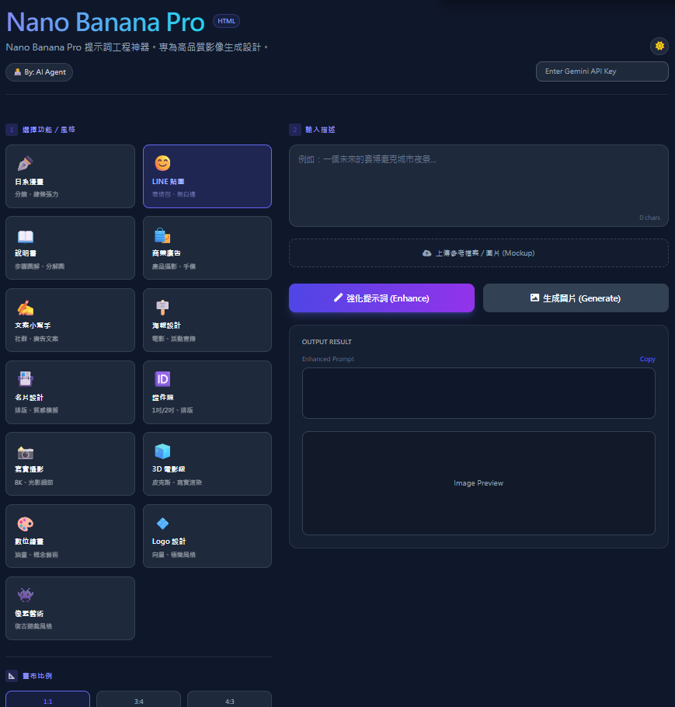
Task: Select the Logo 設計 diamond style
Action: click(x=207, y=536)
